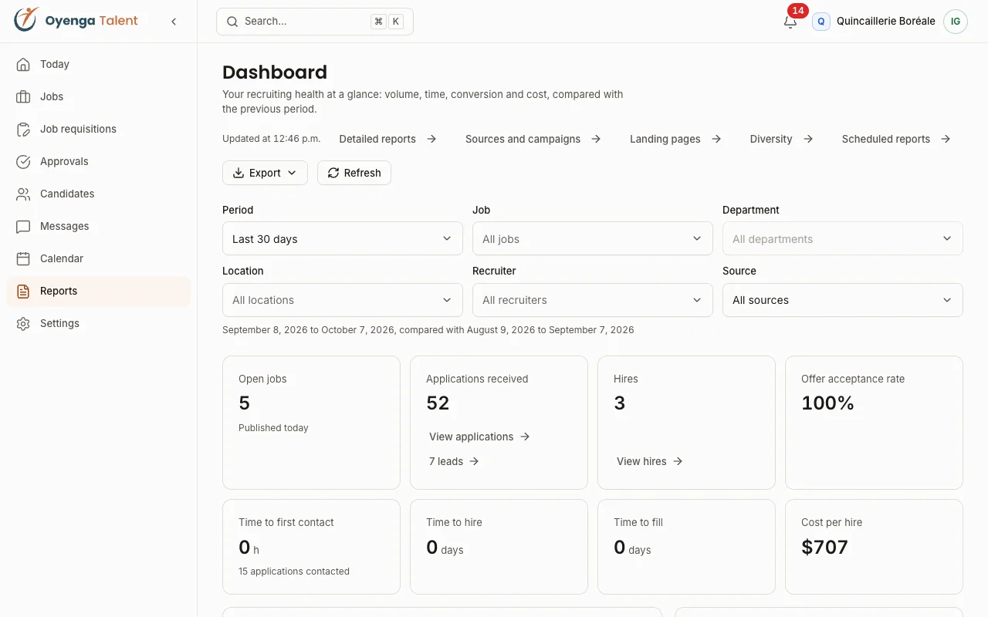988x617 pixels.
Task: Open the All jobs dropdown
Action: [593, 238]
